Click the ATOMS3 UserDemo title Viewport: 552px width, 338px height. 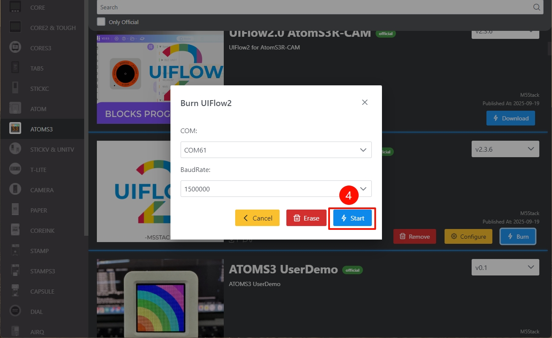point(283,270)
